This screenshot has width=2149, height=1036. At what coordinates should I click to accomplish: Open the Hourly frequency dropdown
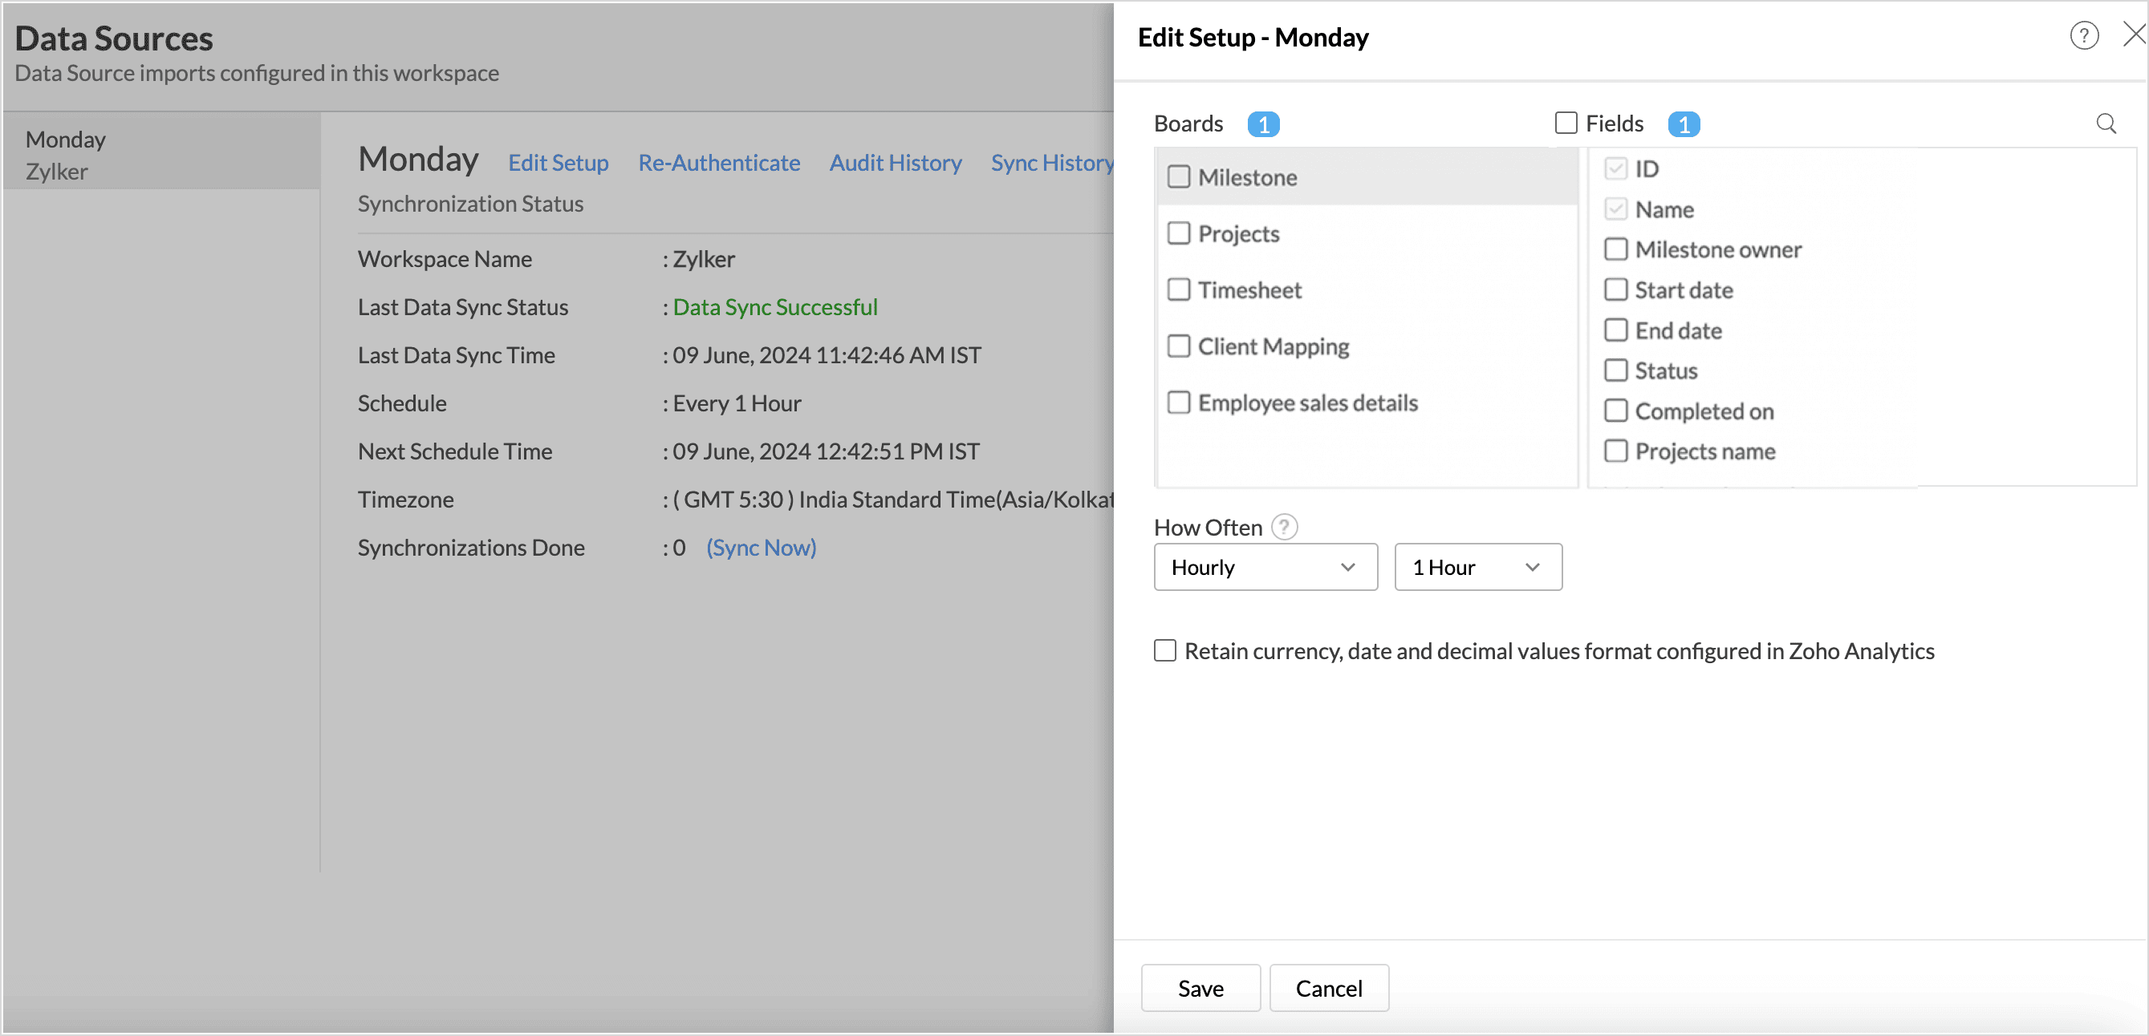[x=1265, y=567]
